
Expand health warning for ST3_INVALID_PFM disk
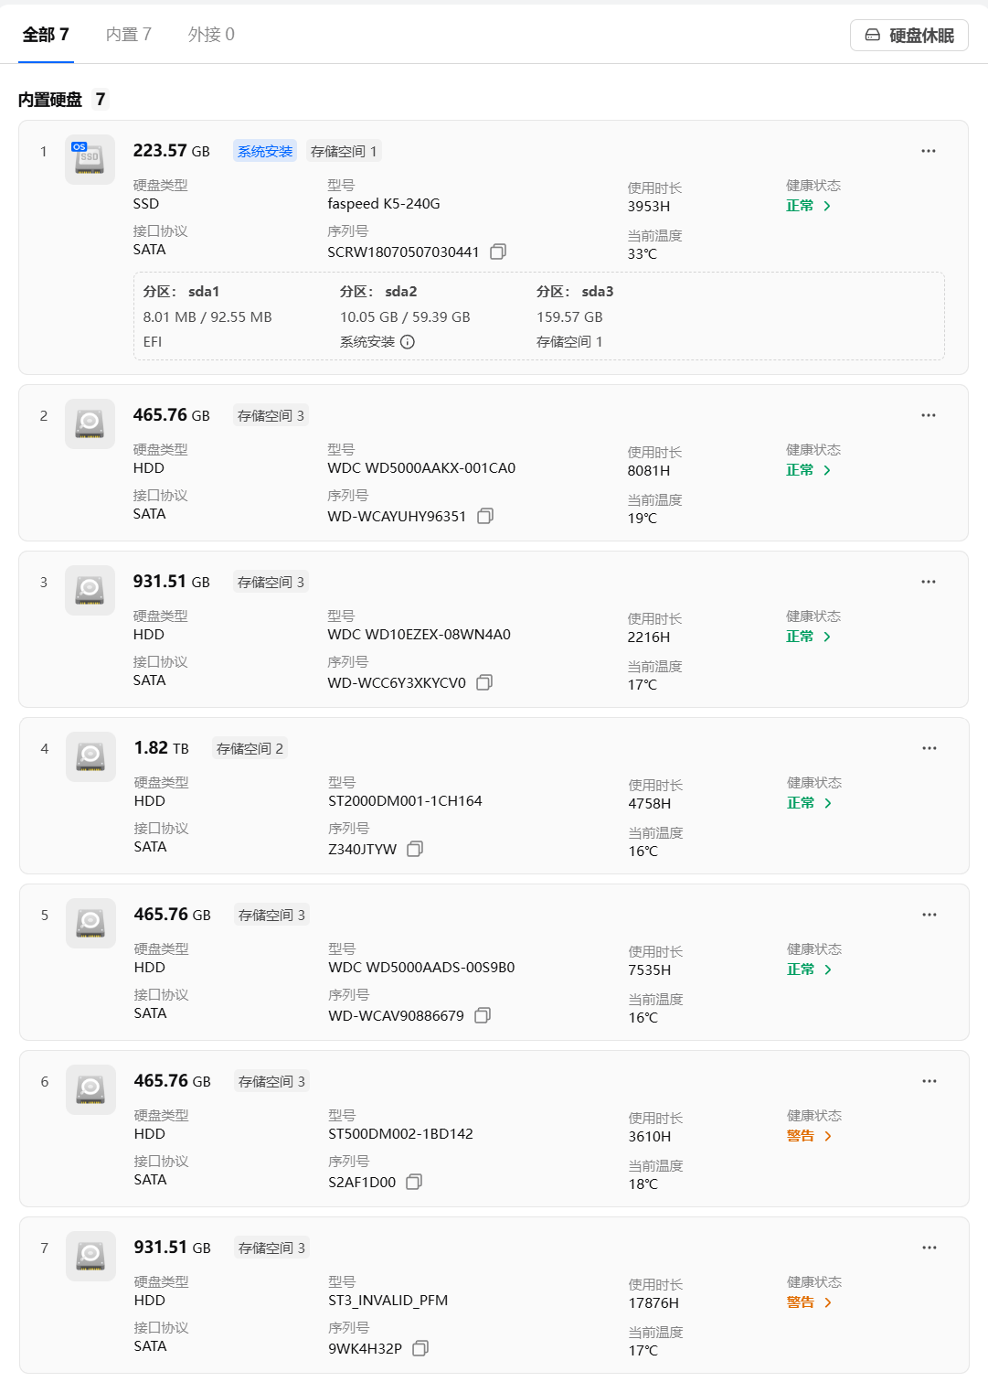810,1302
